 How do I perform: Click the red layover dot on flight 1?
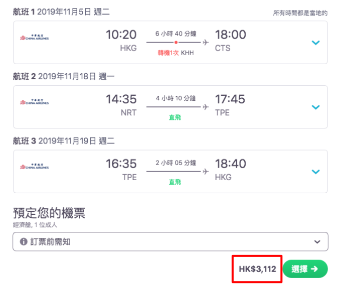tap(176, 43)
